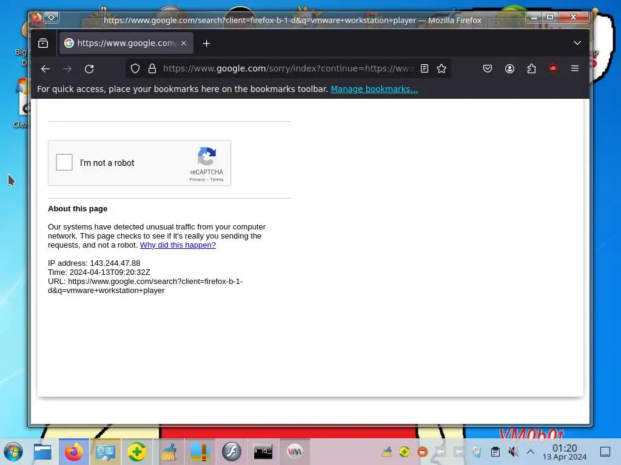Click the orange tray icon

(x=423, y=452)
